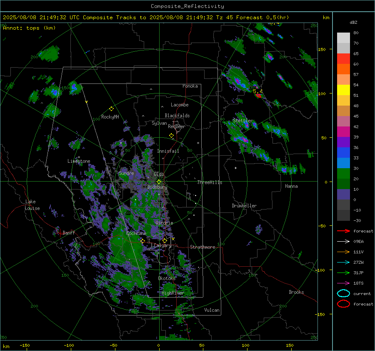Click the 'Forecast 0.5(hr)' header text

262,18
